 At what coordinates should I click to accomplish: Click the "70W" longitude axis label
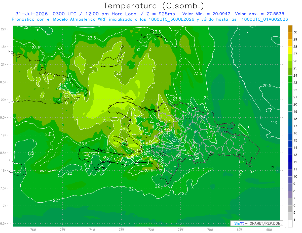[210, 230]
